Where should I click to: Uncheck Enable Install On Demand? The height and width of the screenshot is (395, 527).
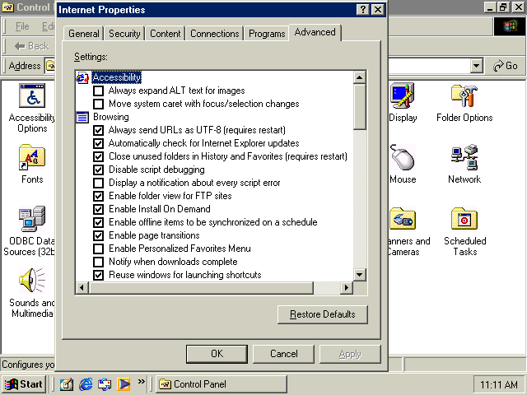coord(98,209)
